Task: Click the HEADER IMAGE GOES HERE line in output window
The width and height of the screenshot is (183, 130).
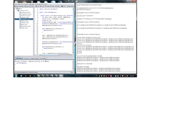Action: click(x=89, y=5)
